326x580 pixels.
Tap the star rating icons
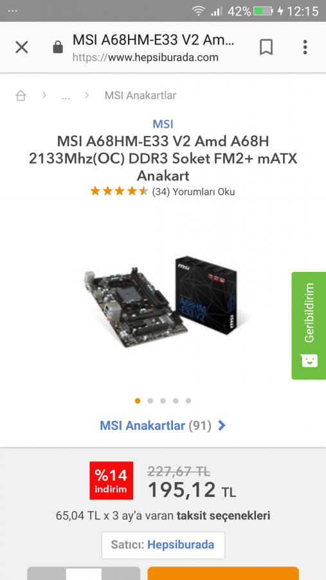[119, 191]
